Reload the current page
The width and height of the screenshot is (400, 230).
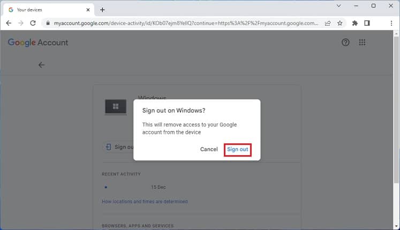coord(33,23)
